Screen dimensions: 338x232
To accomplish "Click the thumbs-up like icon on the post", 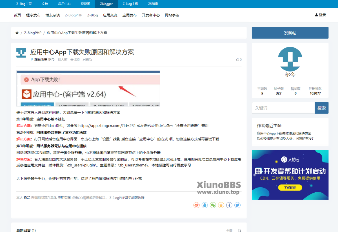I will [237, 59].
